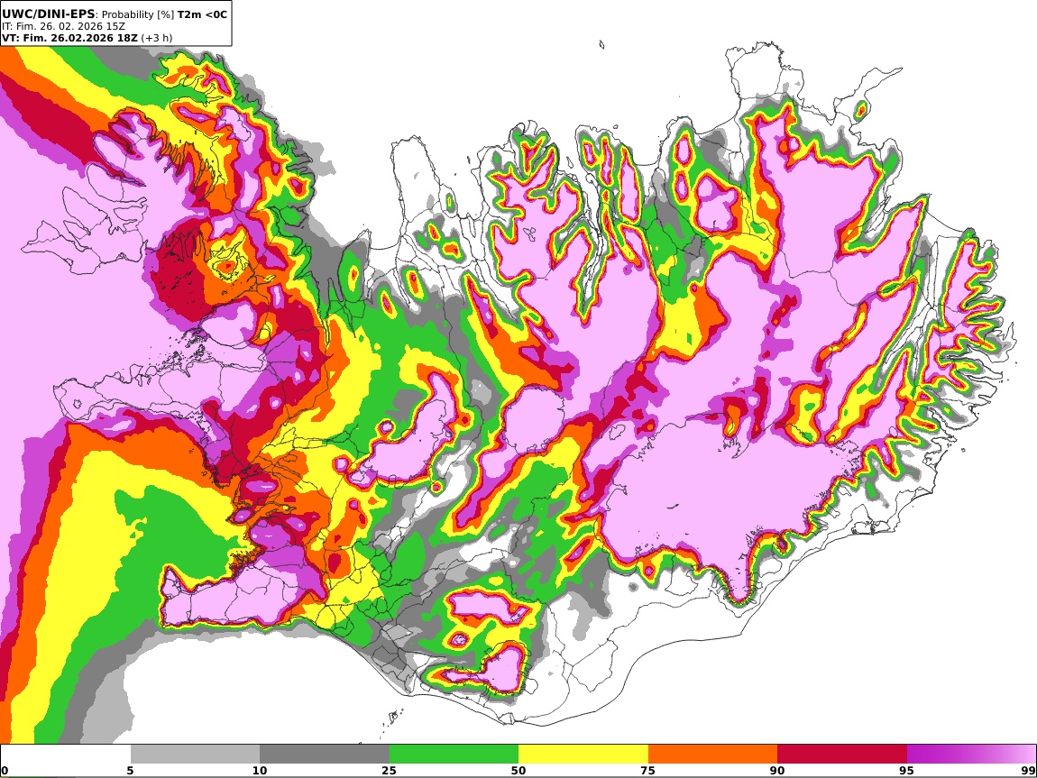Click legend tick label '0'
The height and width of the screenshot is (778, 1037).
point(5,770)
